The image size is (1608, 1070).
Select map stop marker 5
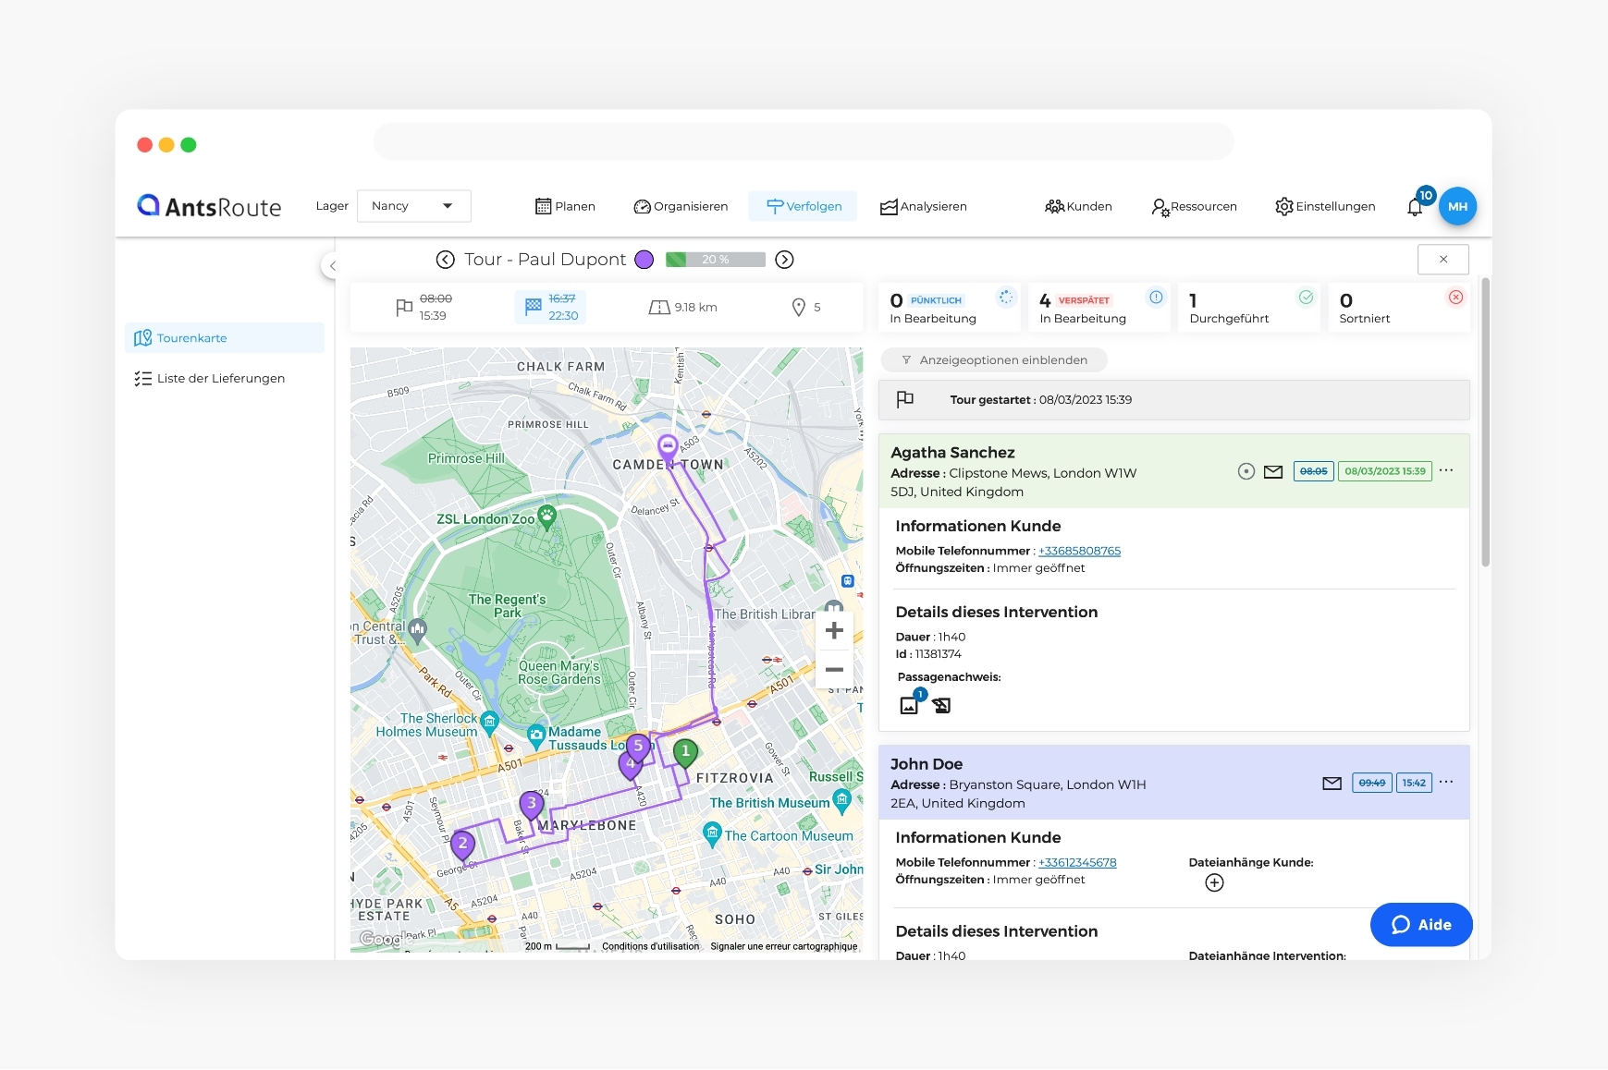point(638,748)
